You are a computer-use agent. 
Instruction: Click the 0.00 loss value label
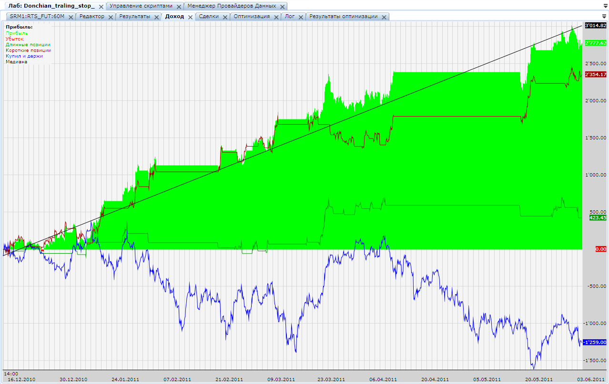click(x=601, y=249)
